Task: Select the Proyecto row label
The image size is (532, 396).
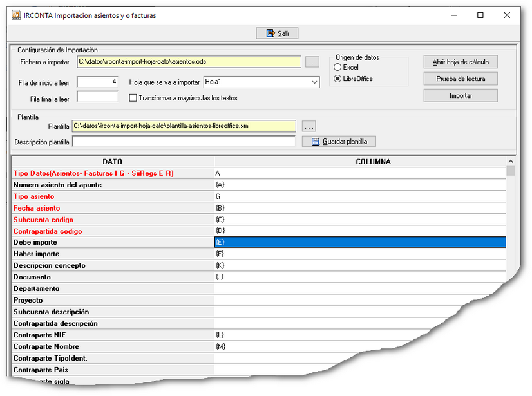Action: 113,300
